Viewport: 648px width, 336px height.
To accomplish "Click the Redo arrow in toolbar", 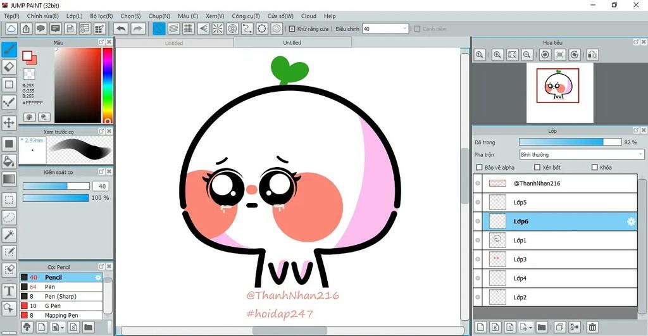I will tap(138, 28).
